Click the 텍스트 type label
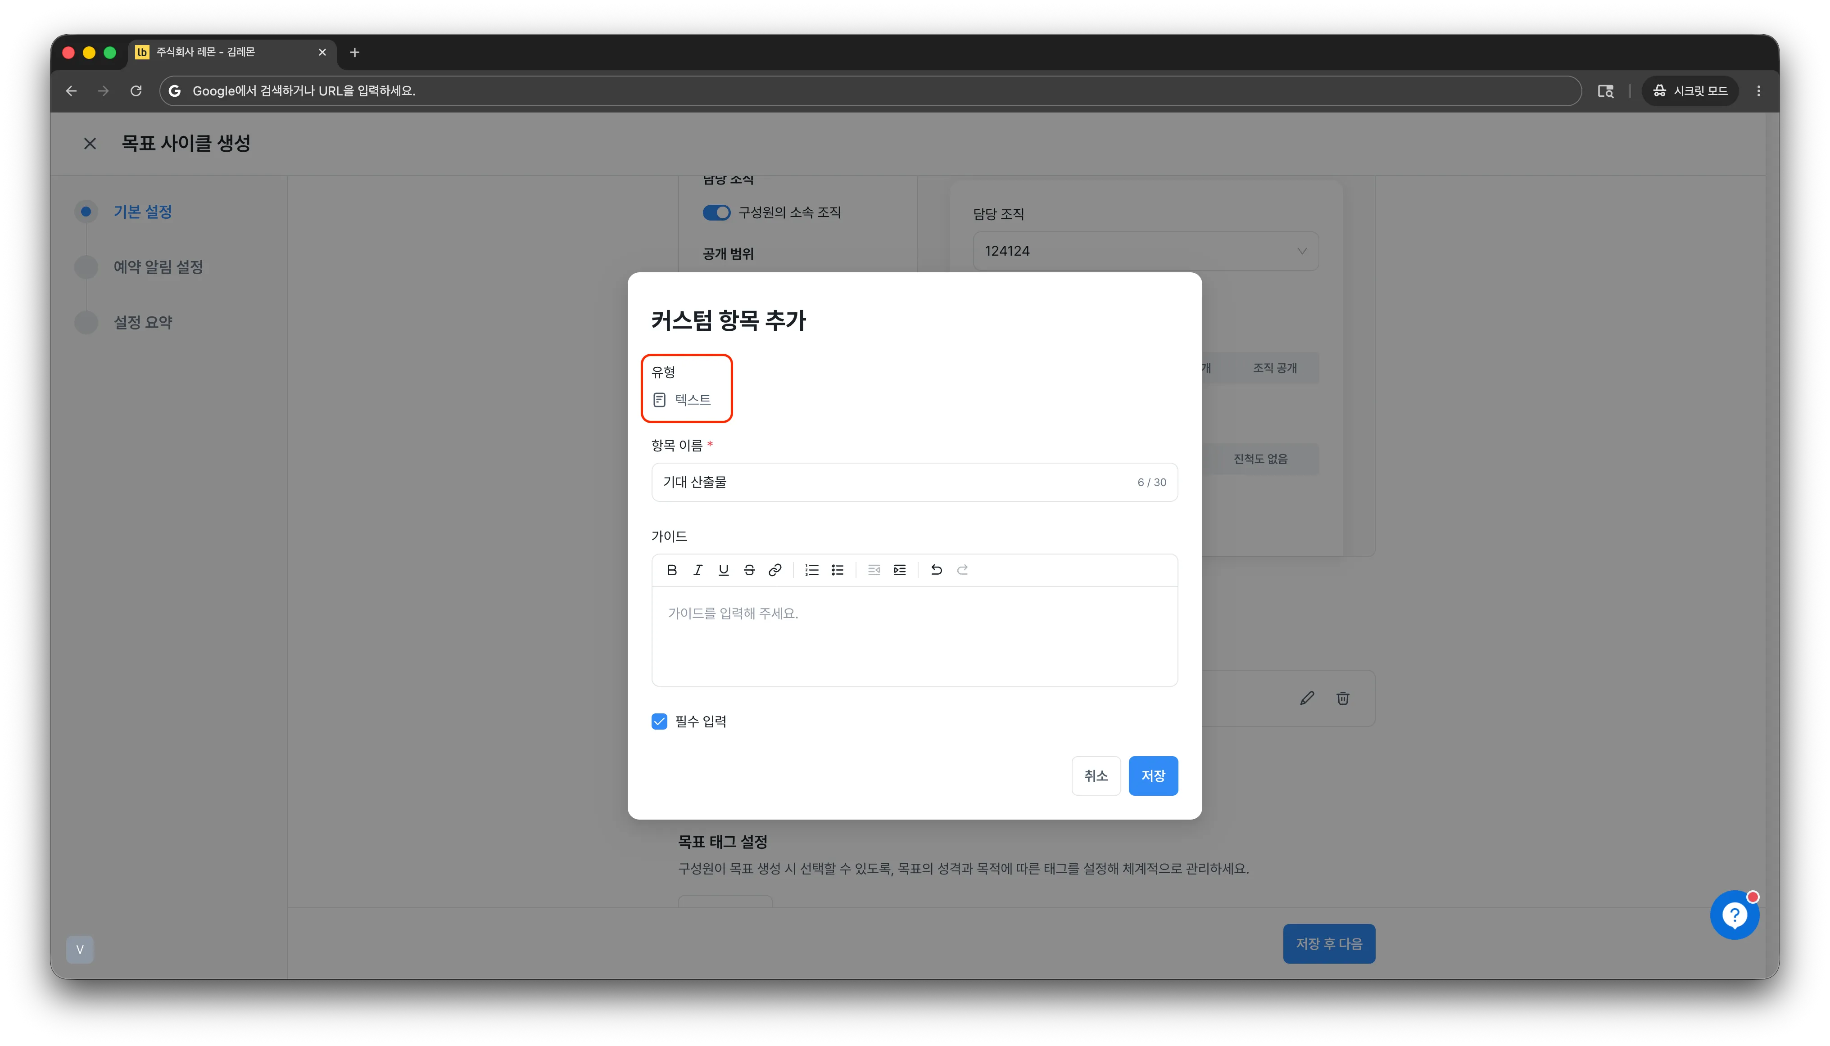This screenshot has width=1830, height=1046. click(x=693, y=399)
